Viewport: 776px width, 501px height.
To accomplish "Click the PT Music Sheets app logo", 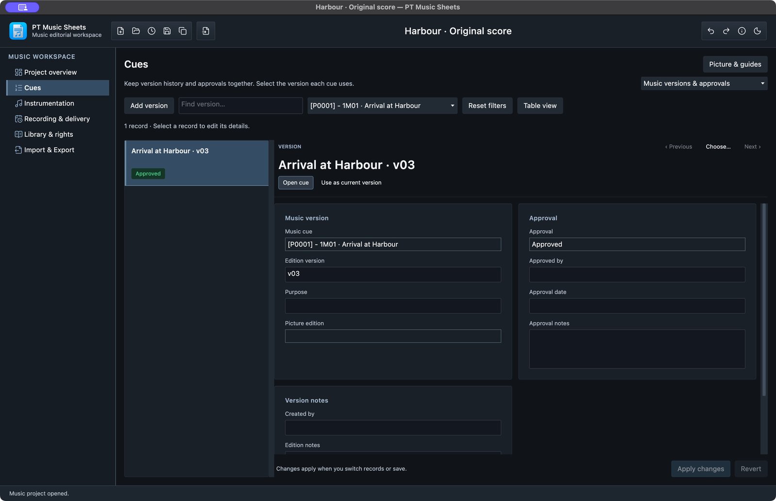I will click(x=18, y=31).
